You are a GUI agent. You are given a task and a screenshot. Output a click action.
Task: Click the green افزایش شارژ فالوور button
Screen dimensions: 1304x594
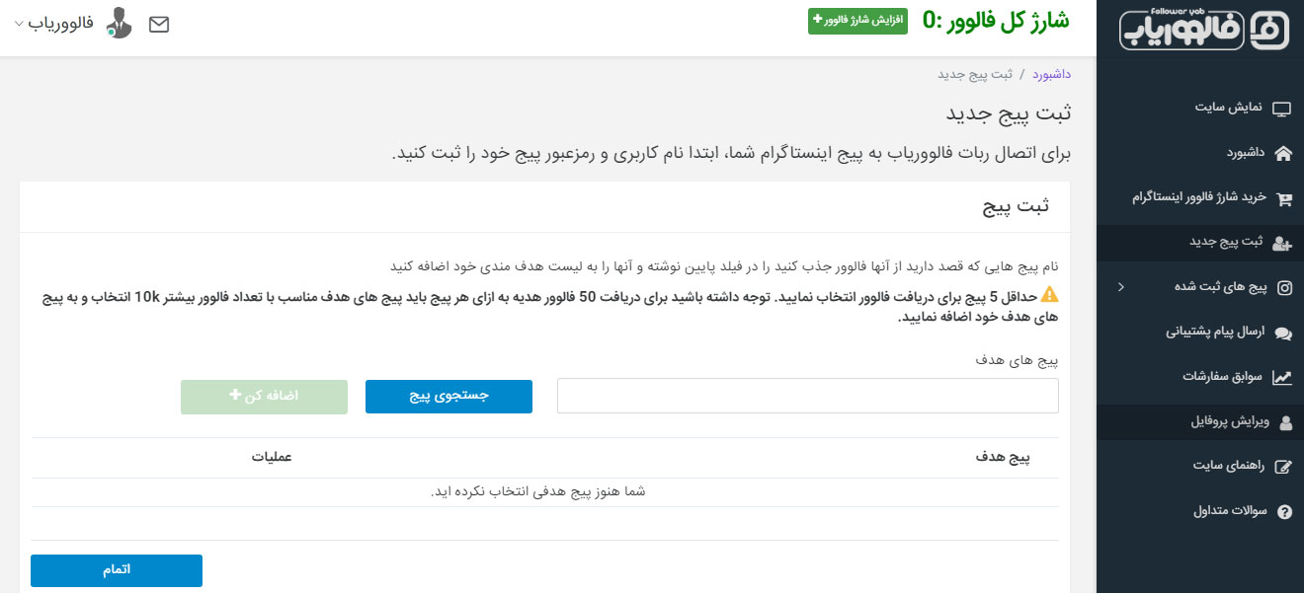click(857, 21)
